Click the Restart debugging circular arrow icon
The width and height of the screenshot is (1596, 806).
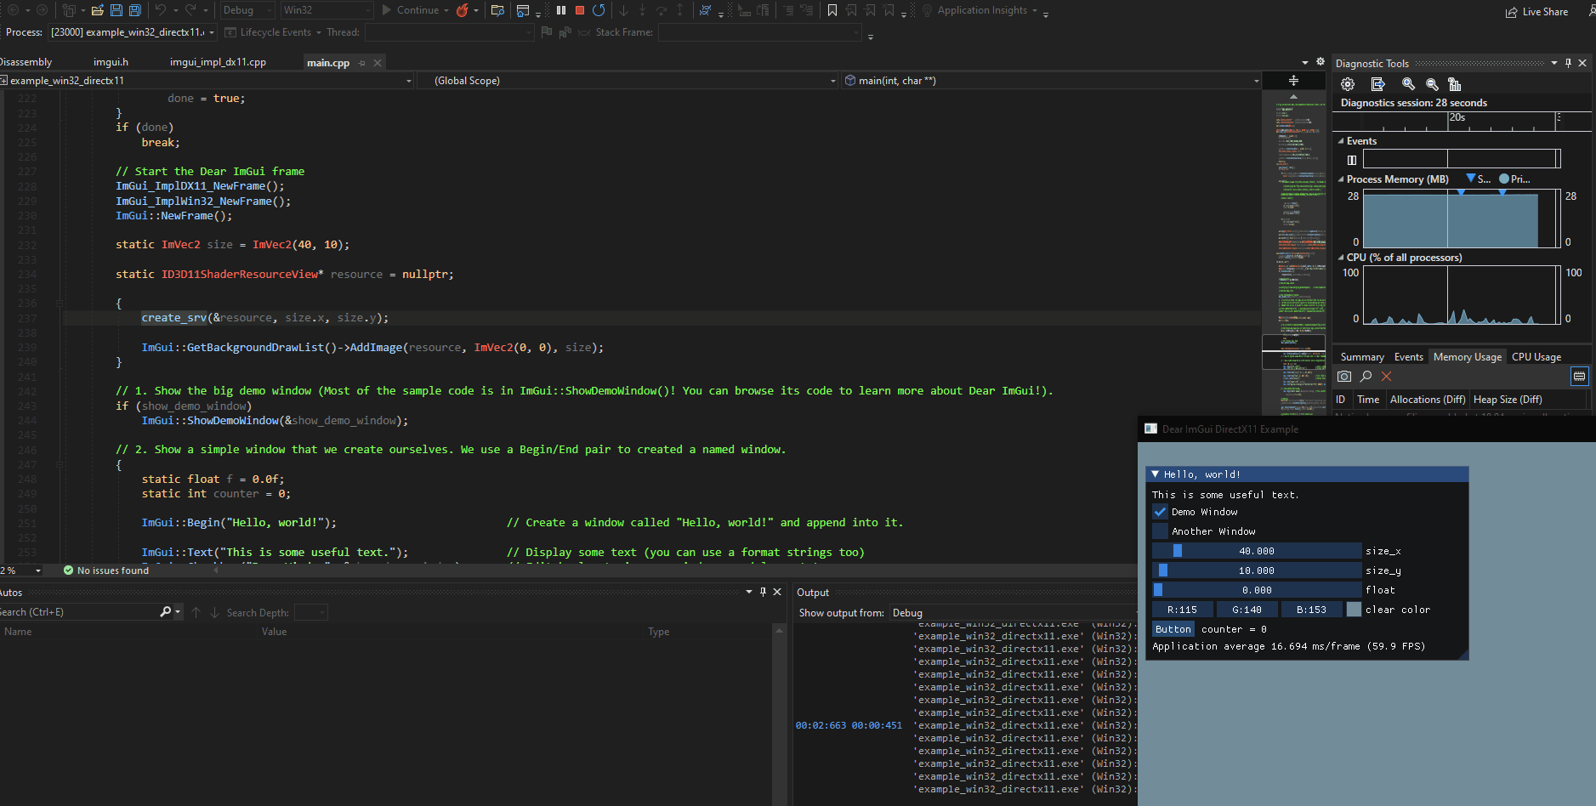click(x=599, y=10)
